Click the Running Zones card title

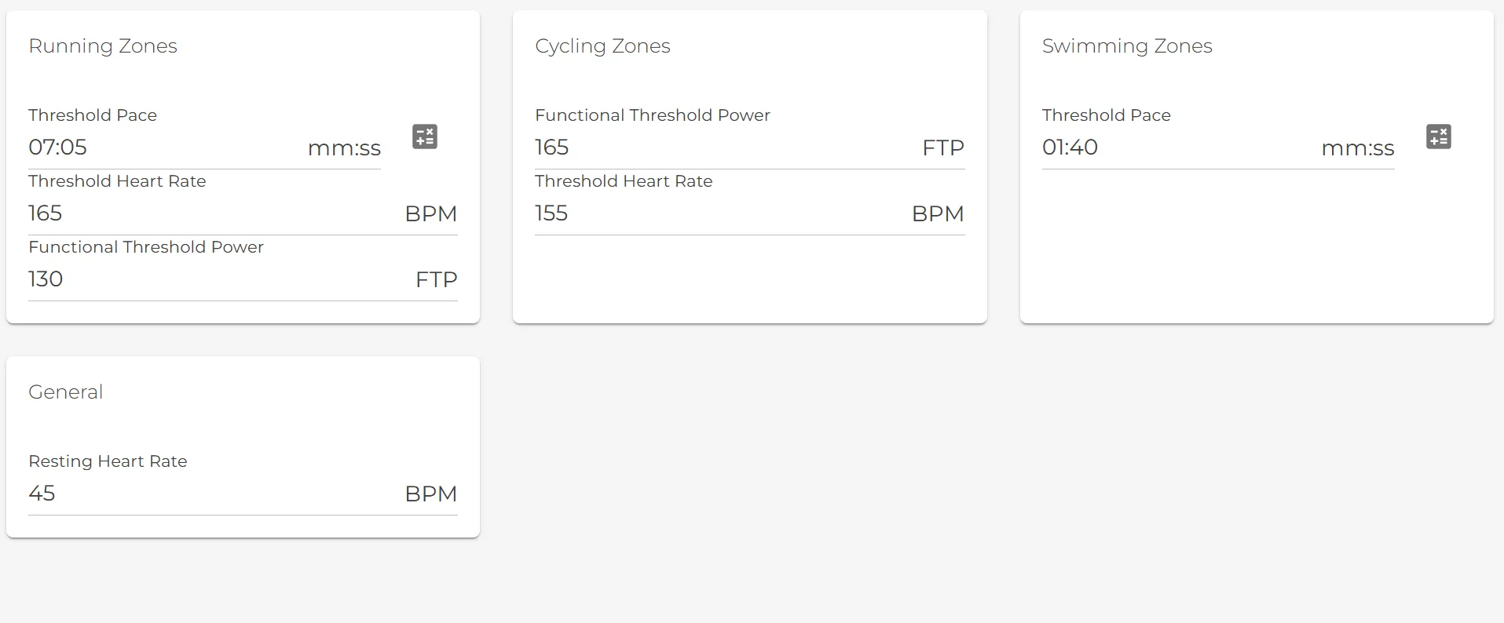pos(102,46)
